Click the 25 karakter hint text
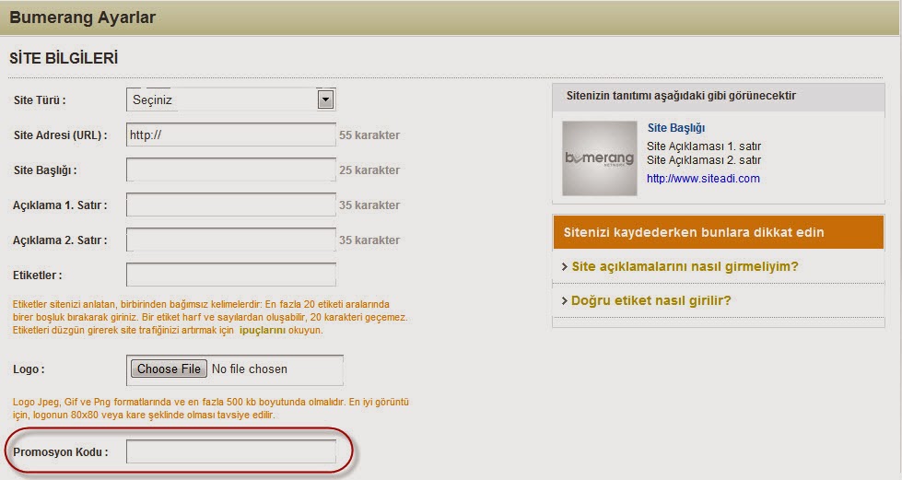This screenshot has width=902, height=480. coord(369,170)
